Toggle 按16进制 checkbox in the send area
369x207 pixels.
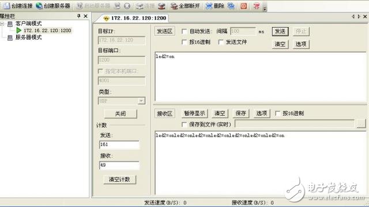point(184,42)
